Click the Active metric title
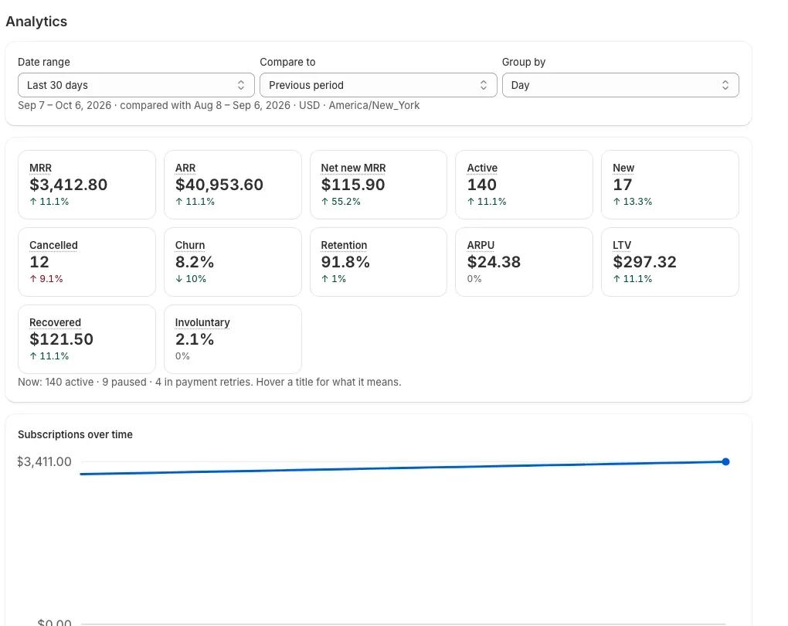 [x=482, y=168]
